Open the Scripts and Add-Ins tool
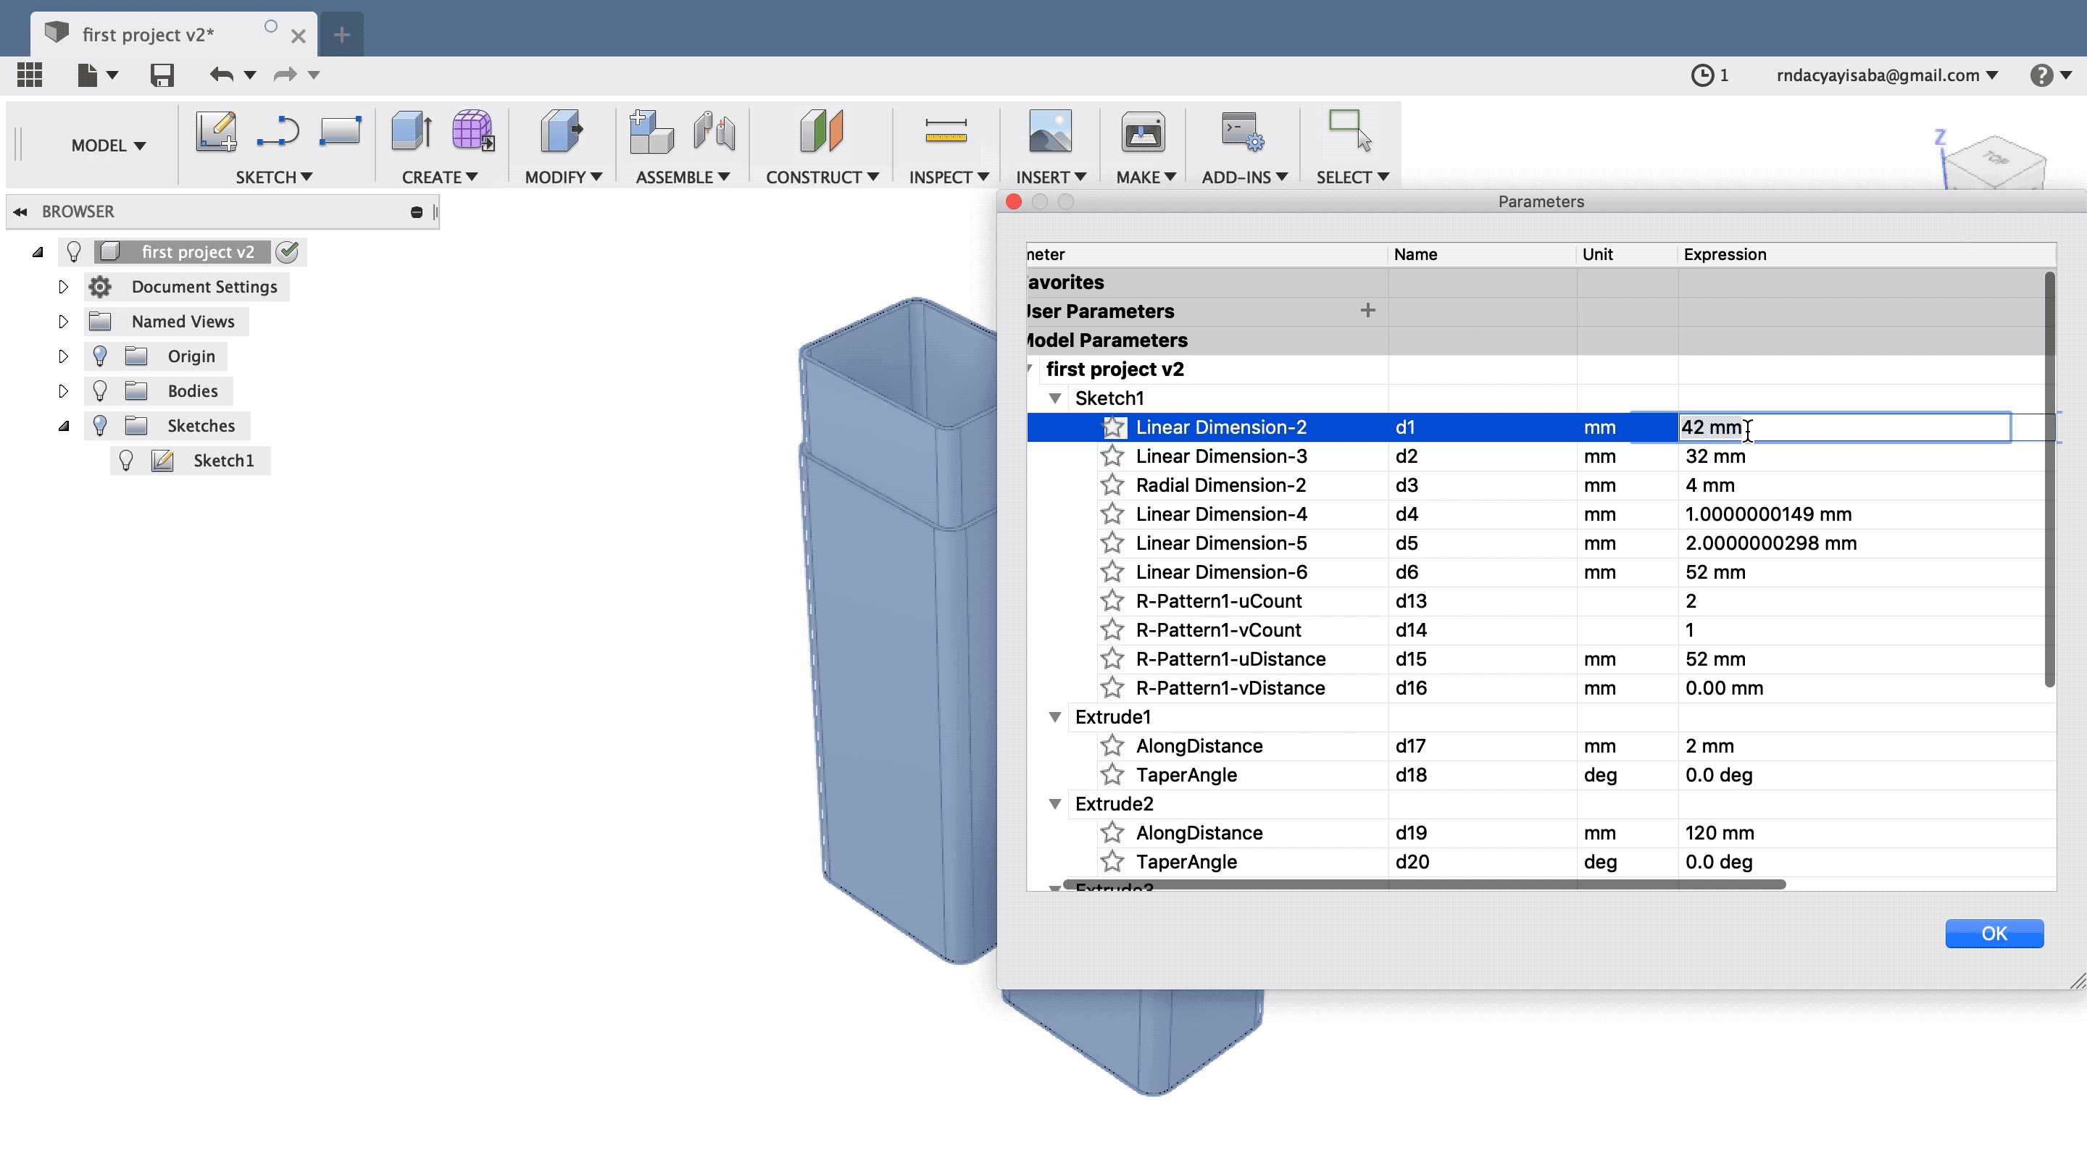The height and width of the screenshot is (1172, 2087). (1243, 131)
